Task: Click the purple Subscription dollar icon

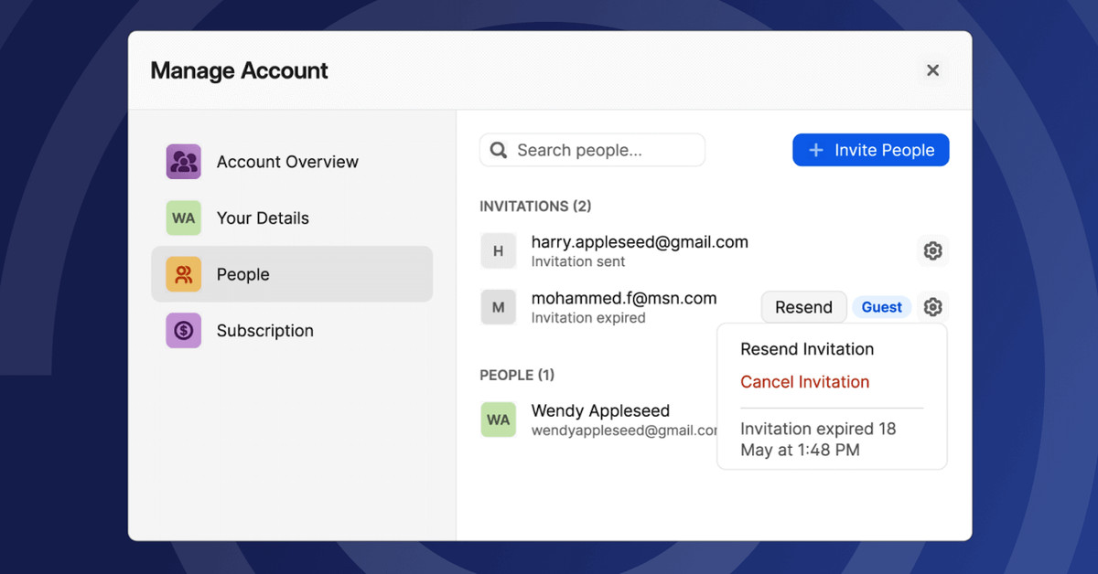Action: [x=183, y=330]
